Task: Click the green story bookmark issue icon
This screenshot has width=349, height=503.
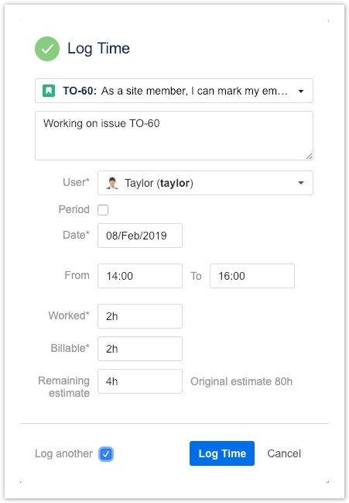Action: 49,91
